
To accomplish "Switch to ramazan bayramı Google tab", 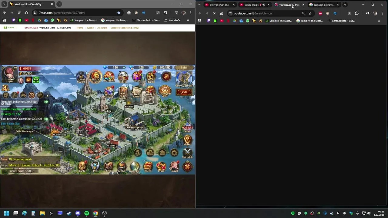I will (x=323, y=5).
